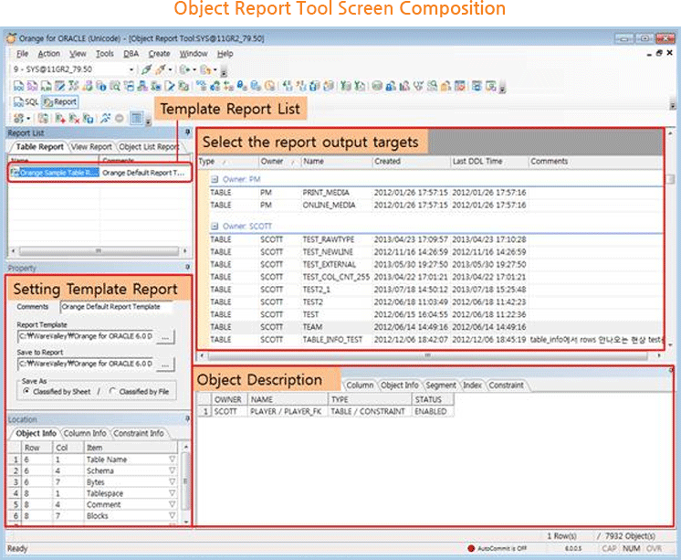This screenshot has height=560, width=681.
Task: Open the dropdown arrow beside the Disconnect icon
Action: 170,69
